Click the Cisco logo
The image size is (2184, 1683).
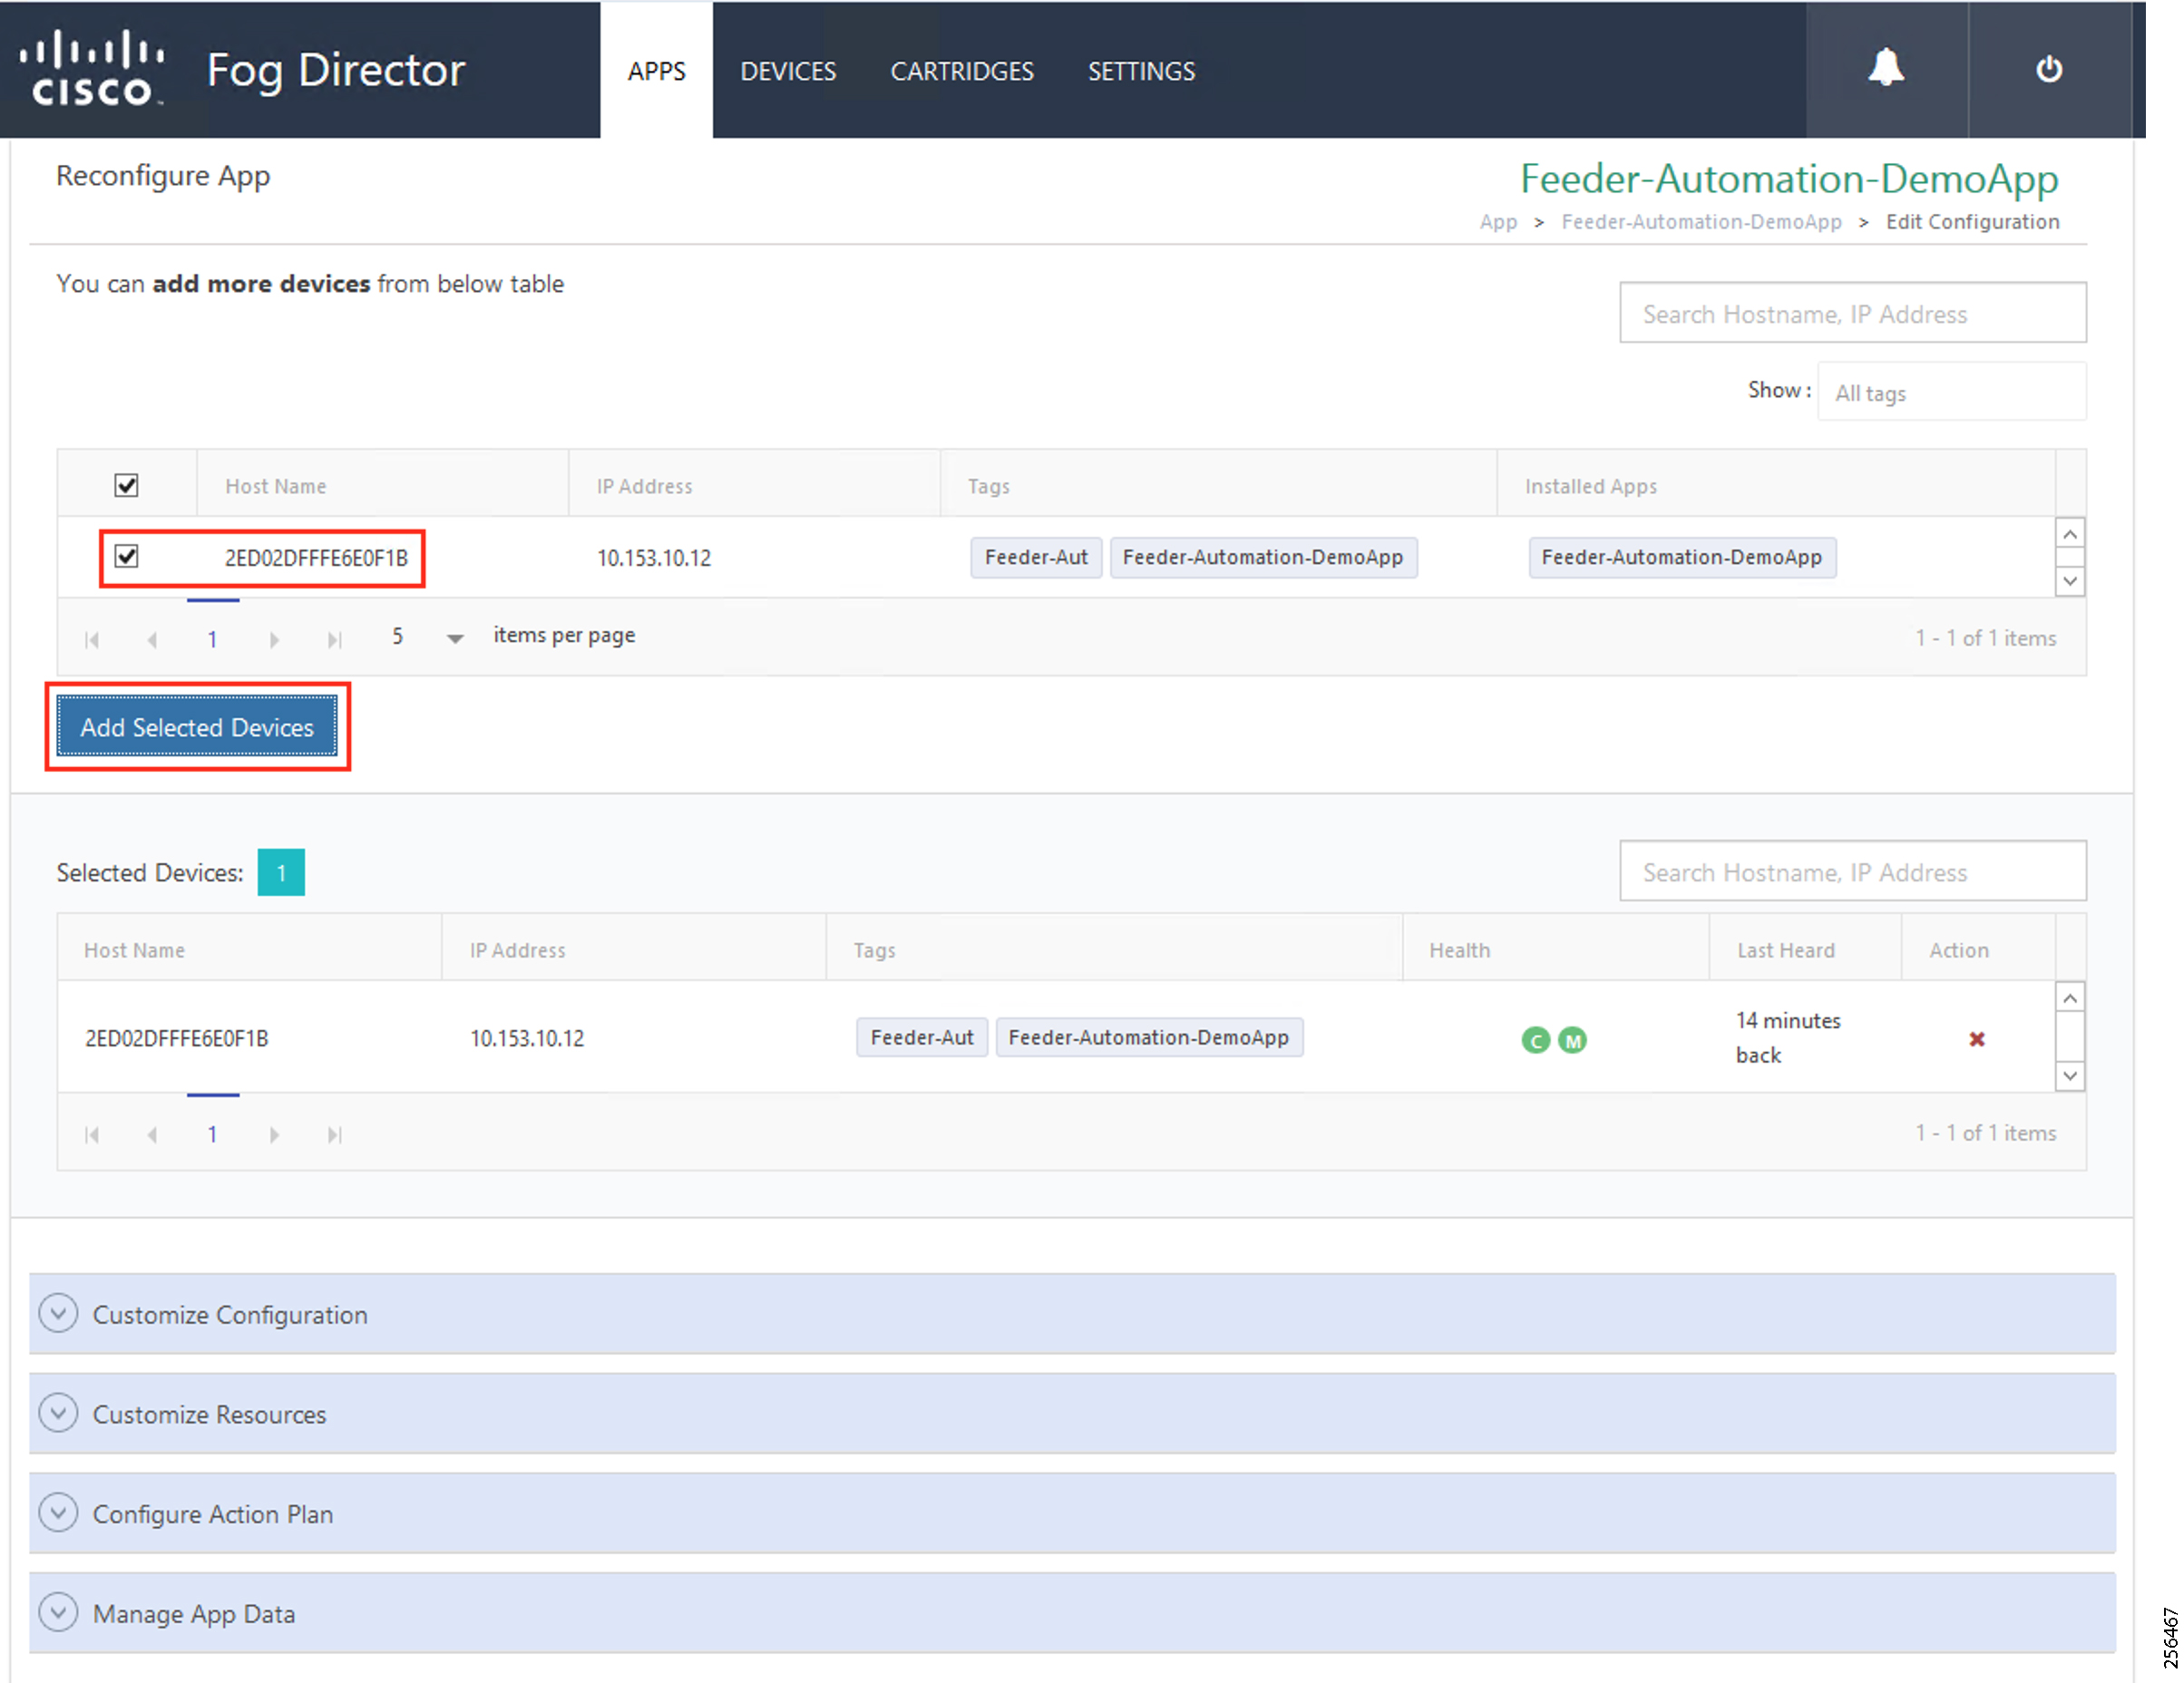click(93, 68)
